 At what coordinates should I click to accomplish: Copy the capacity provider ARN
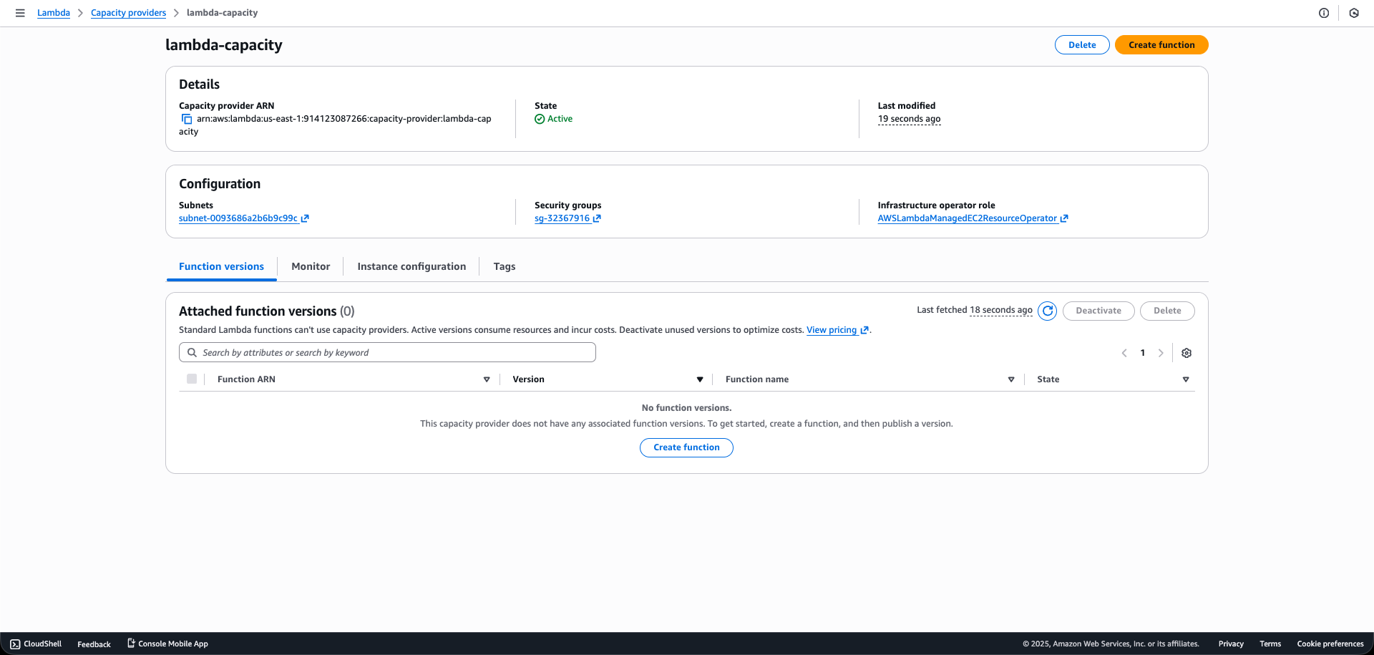[x=186, y=119]
